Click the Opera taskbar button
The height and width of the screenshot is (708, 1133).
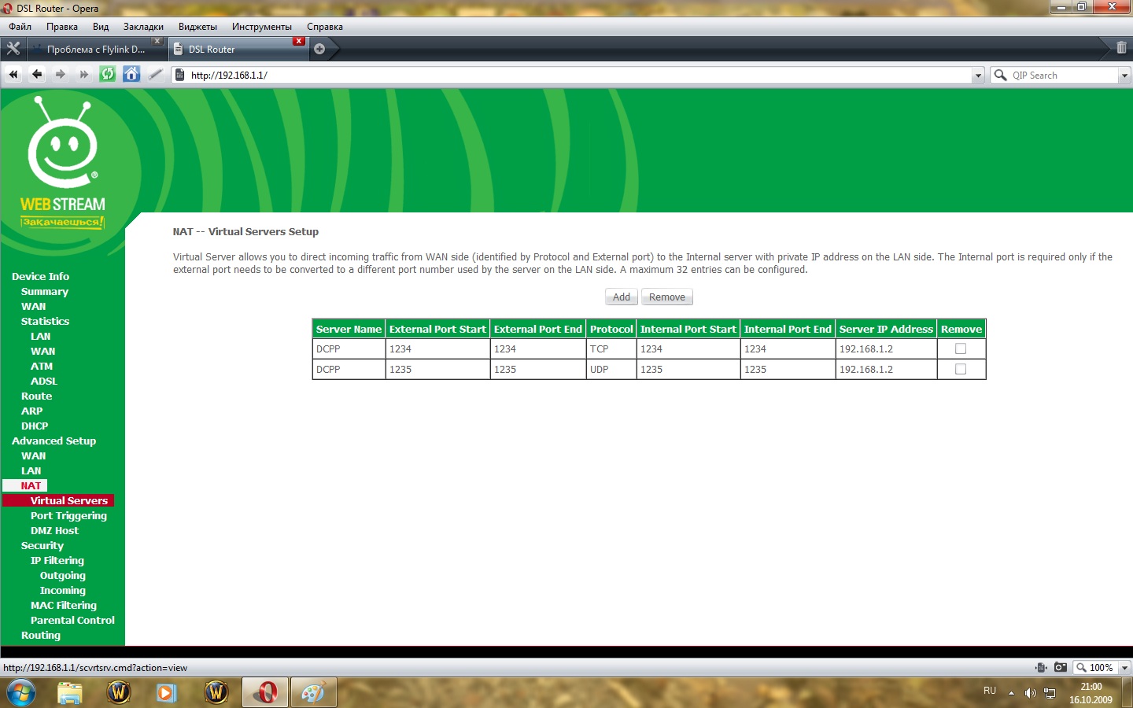265,693
